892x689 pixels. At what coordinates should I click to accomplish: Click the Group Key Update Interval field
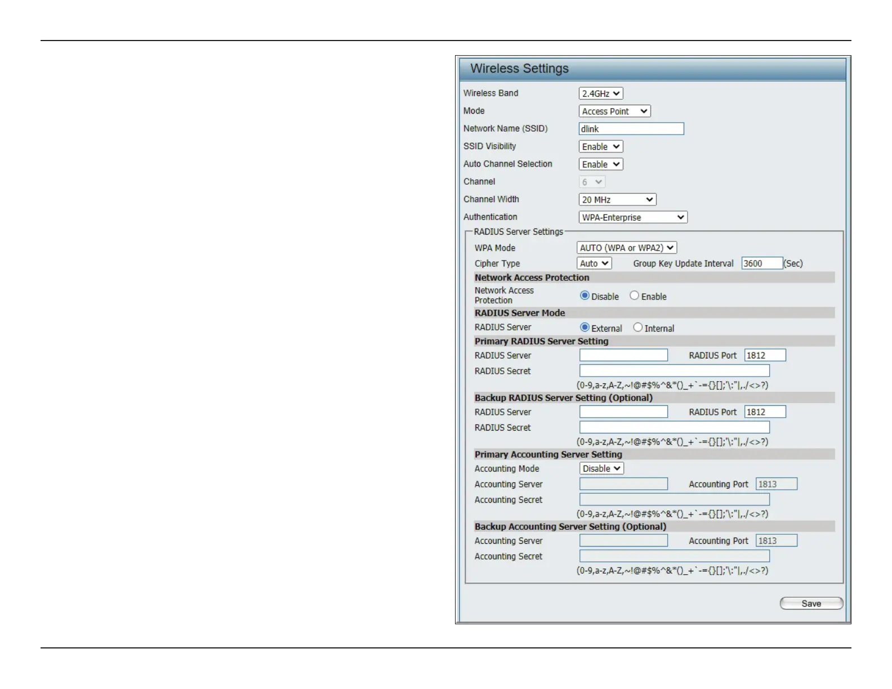761,263
